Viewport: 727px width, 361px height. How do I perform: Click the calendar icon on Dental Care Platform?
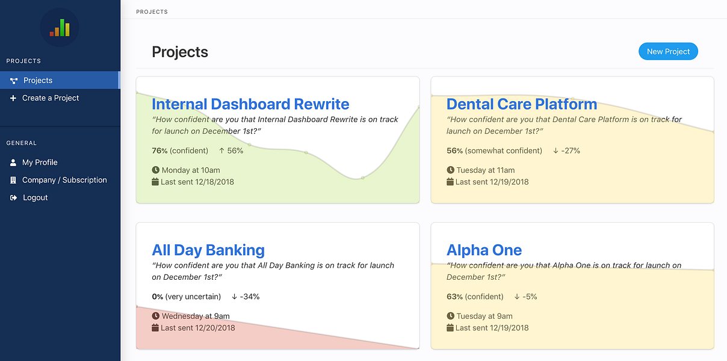coord(450,182)
